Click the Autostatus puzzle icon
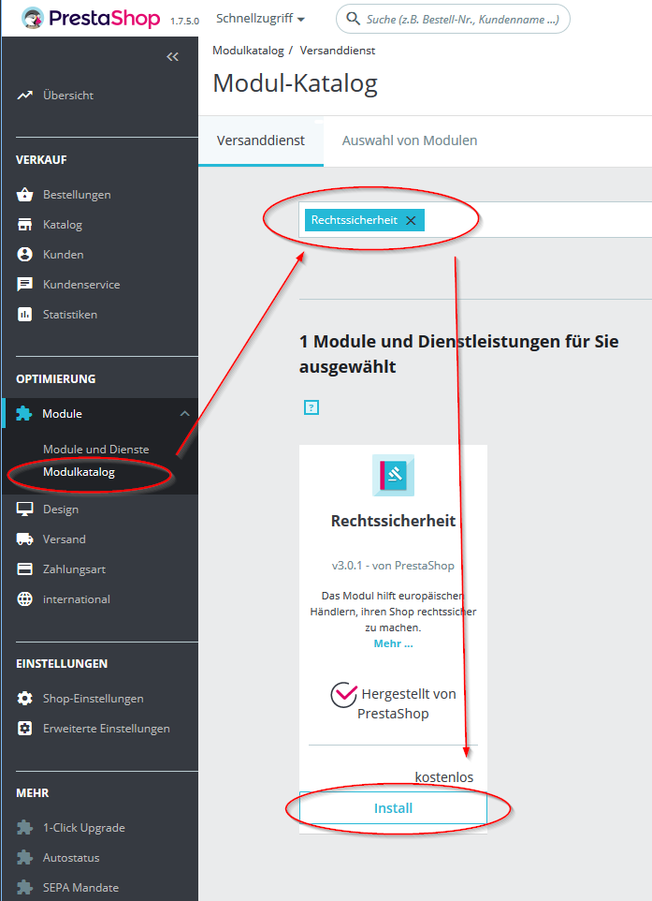 click(x=24, y=857)
